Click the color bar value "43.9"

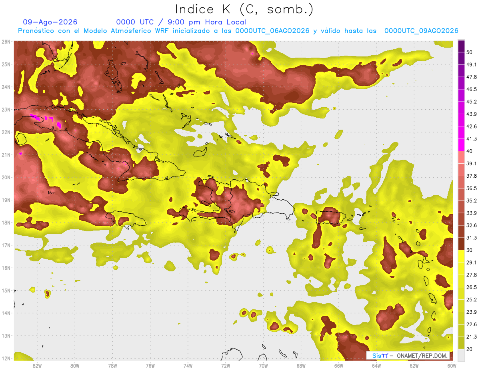tap(471, 114)
